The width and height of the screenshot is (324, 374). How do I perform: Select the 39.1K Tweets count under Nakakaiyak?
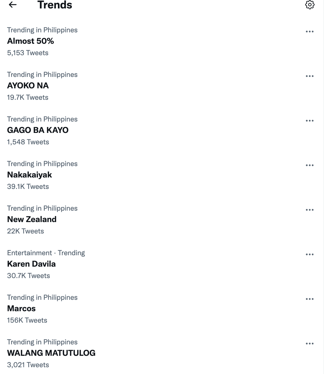[x=28, y=186]
